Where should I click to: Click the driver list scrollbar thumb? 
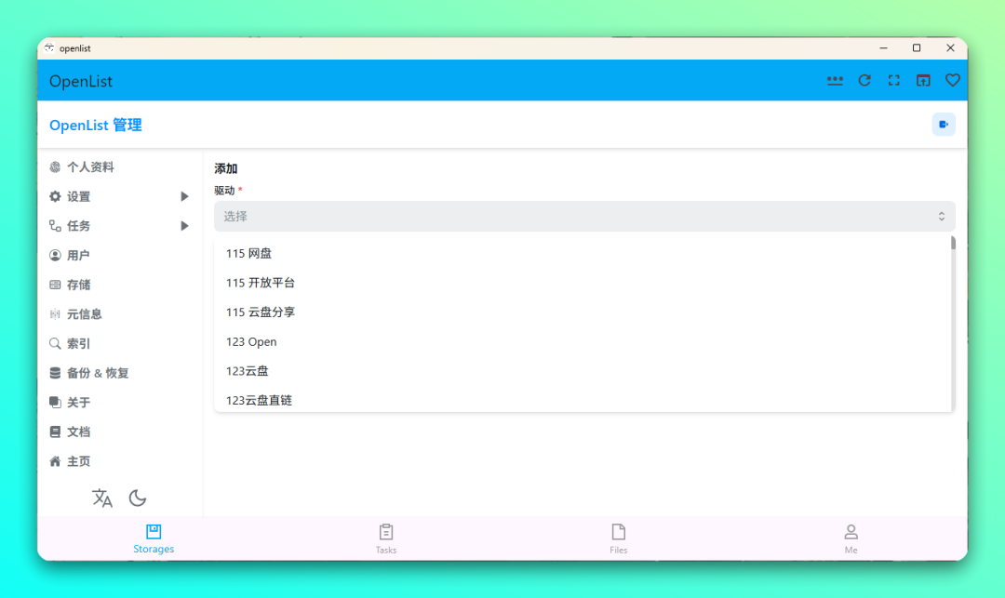(953, 244)
